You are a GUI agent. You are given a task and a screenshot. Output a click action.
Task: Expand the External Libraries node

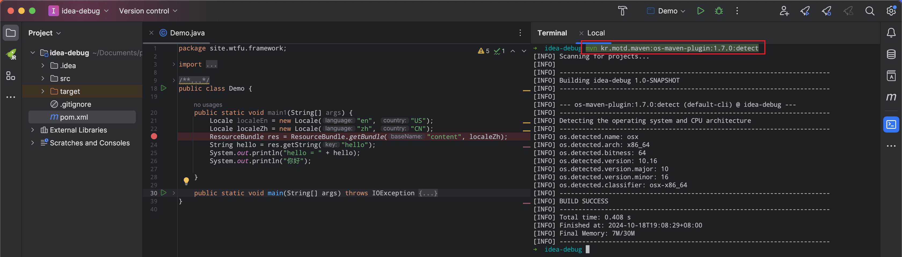coord(32,130)
